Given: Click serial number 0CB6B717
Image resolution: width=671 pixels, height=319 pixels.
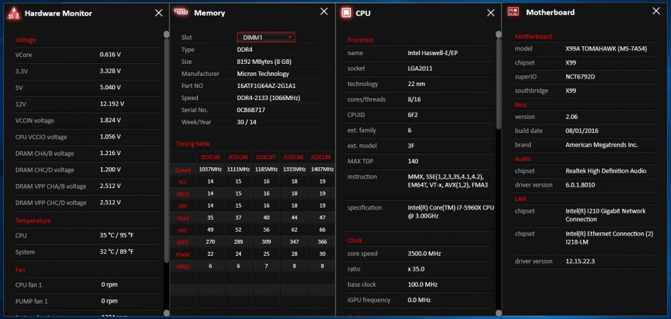Looking at the screenshot, I should click(251, 109).
